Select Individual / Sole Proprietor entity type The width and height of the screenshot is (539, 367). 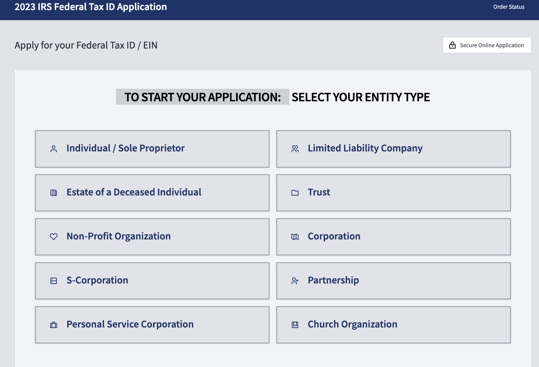tap(152, 149)
